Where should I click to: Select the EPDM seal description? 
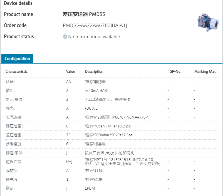[90, 189]
